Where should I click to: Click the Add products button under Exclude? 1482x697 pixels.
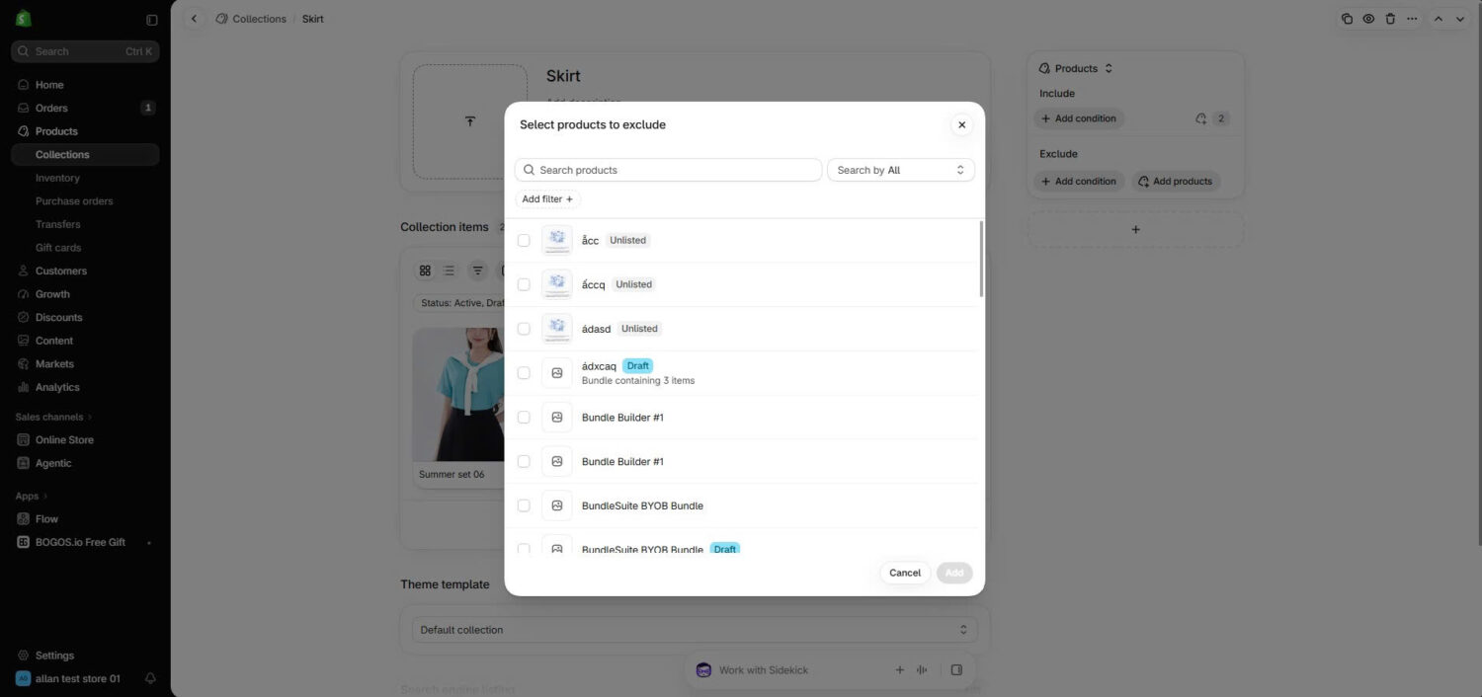1176,182
